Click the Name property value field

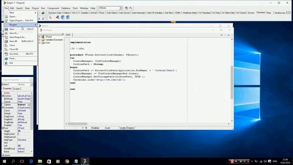[23, 152]
